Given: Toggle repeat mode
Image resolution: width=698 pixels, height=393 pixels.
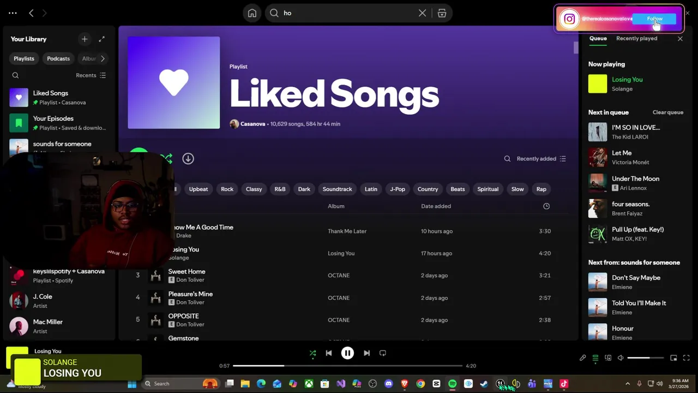Looking at the screenshot, I should pos(383,353).
